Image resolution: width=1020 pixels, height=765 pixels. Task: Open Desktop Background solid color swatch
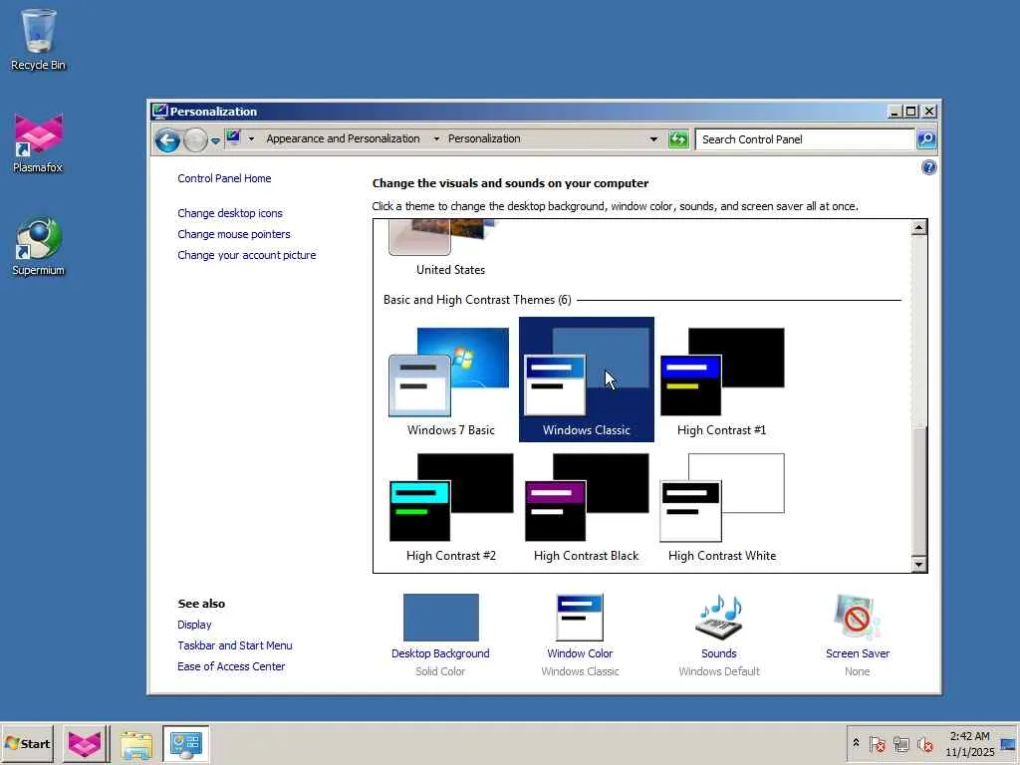pyautogui.click(x=440, y=618)
